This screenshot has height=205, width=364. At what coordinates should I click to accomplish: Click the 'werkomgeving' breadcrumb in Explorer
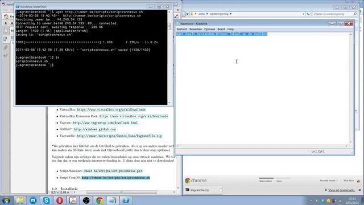tap(219, 14)
